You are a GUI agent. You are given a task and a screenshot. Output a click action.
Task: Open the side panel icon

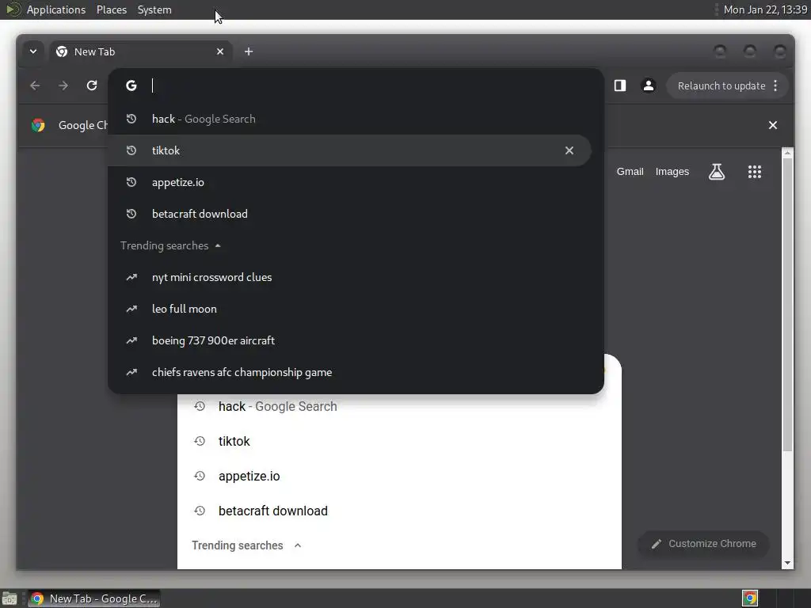coord(620,85)
